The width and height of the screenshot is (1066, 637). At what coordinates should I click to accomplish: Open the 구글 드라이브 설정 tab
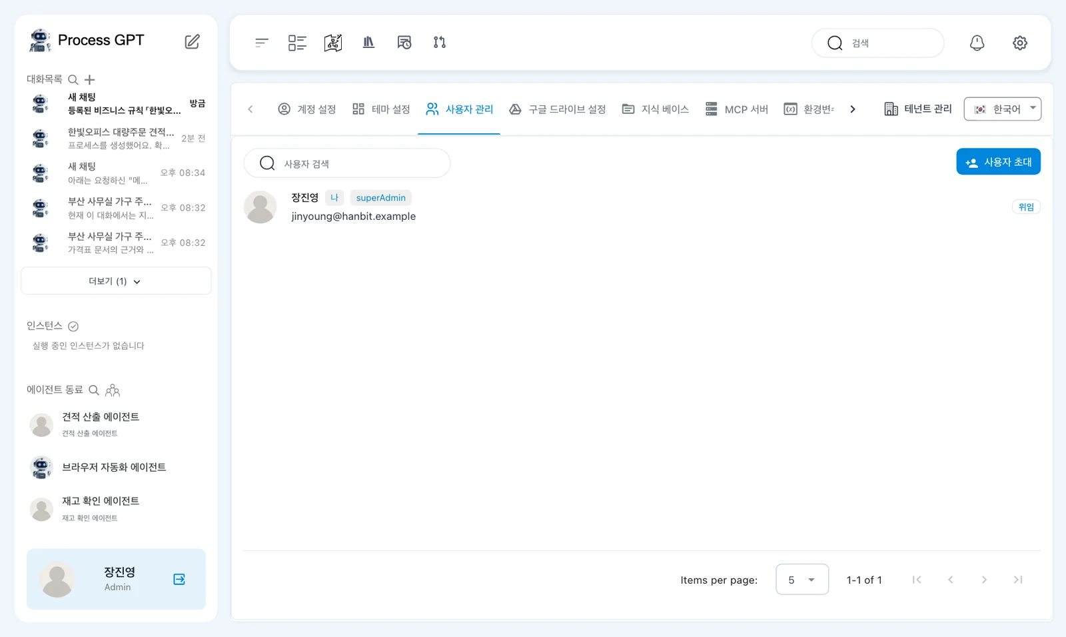click(558, 109)
